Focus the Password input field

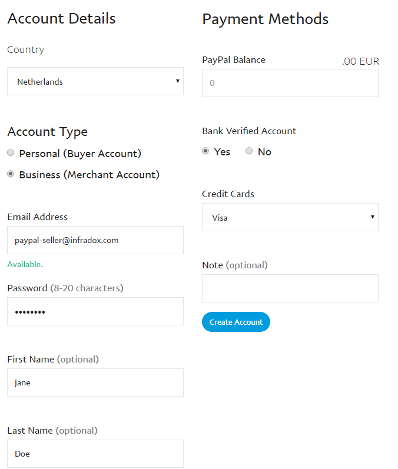(x=95, y=311)
